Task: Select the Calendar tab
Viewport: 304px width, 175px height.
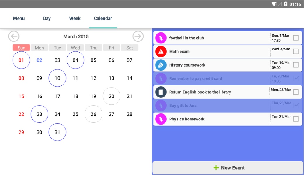Action: [103, 18]
